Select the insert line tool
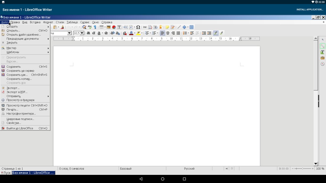Image resolution: width=326 pixels, height=183 pixels. (179, 27)
